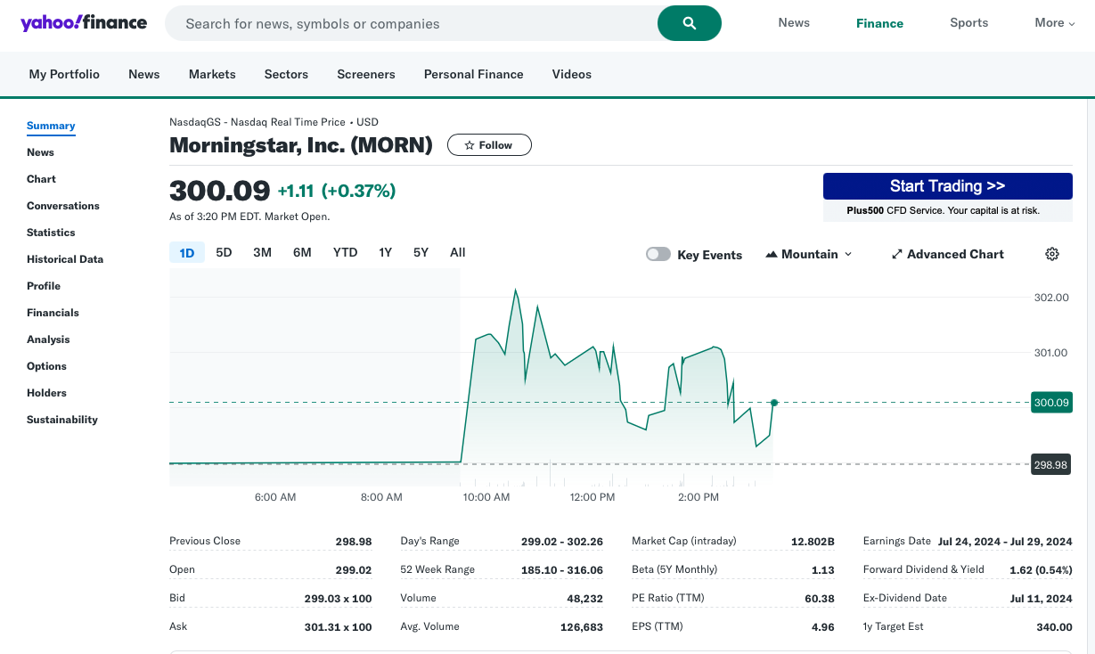Open Options in the sidebar
1095x654 pixels.
click(x=46, y=366)
